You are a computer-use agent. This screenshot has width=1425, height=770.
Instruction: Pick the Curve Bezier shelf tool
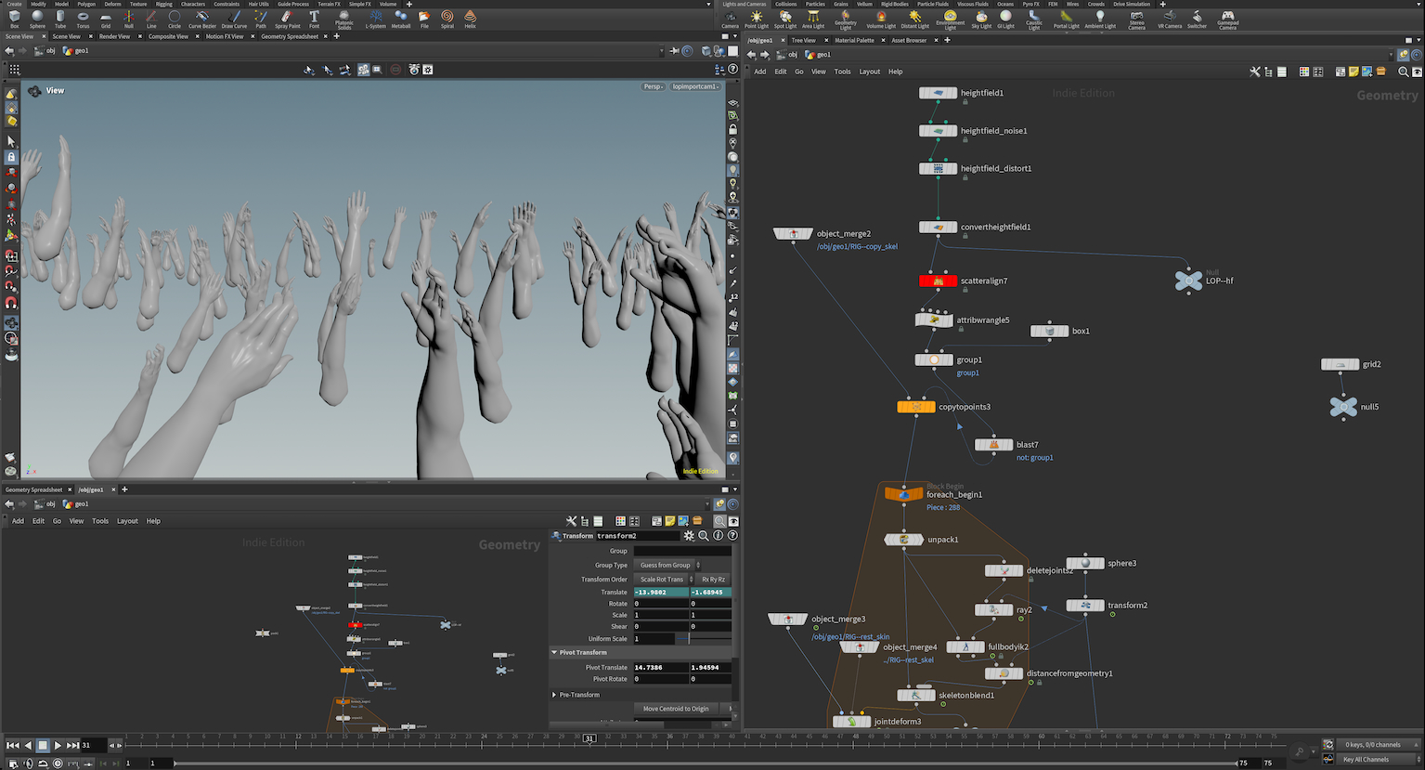201,19
